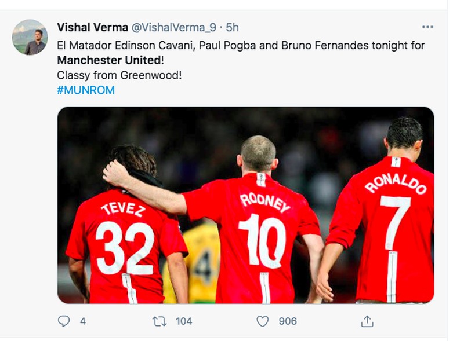Open the tweet via the 5h timestamp

[x=232, y=27]
